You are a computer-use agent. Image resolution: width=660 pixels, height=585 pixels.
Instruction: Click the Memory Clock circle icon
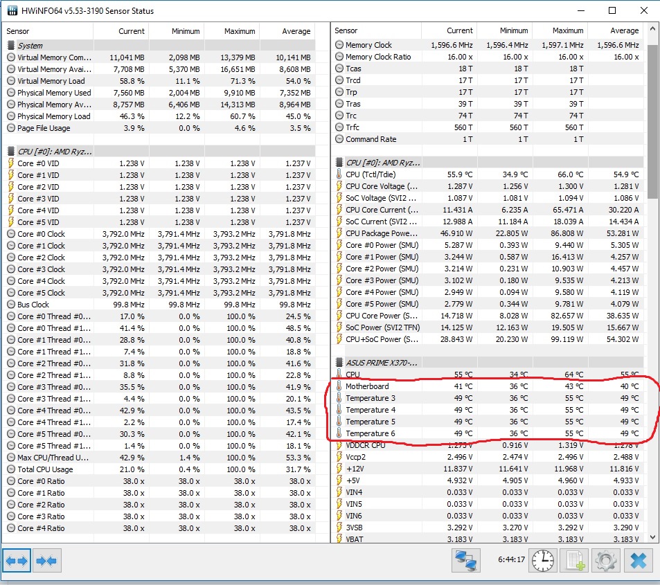click(x=339, y=44)
